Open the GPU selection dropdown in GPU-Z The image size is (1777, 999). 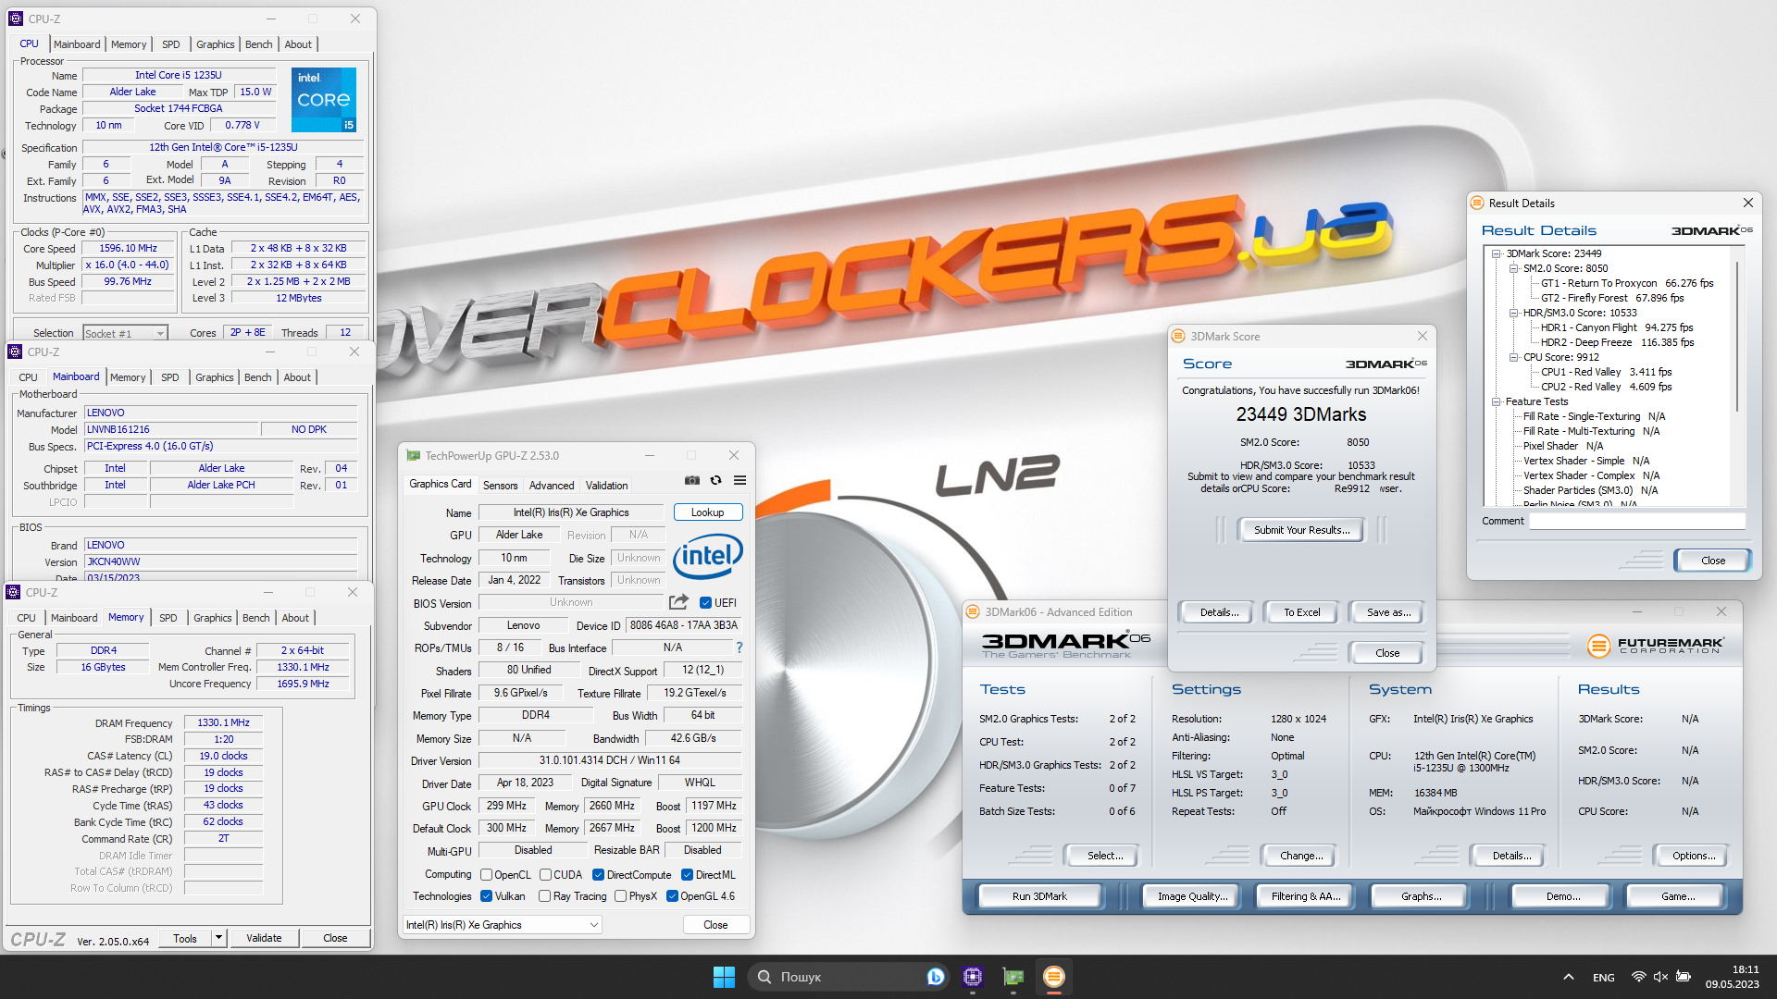point(503,924)
